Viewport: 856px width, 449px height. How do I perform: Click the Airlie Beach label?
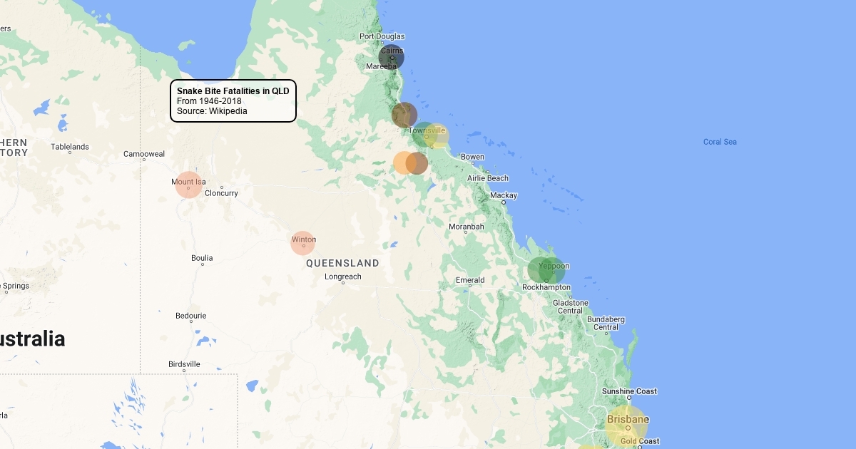[x=488, y=178]
